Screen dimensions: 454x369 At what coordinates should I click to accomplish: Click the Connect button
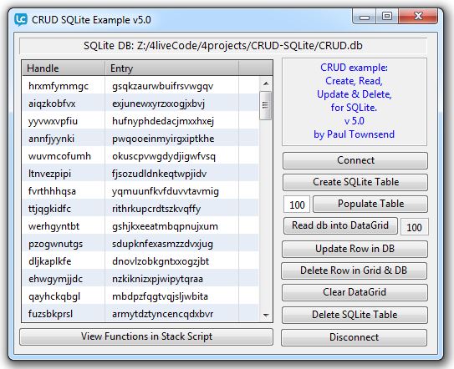point(355,160)
